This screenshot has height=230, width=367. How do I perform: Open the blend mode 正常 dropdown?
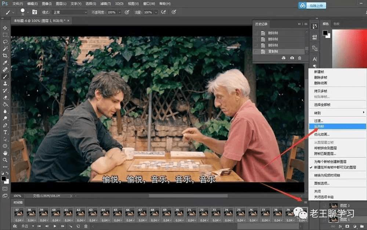click(70, 12)
